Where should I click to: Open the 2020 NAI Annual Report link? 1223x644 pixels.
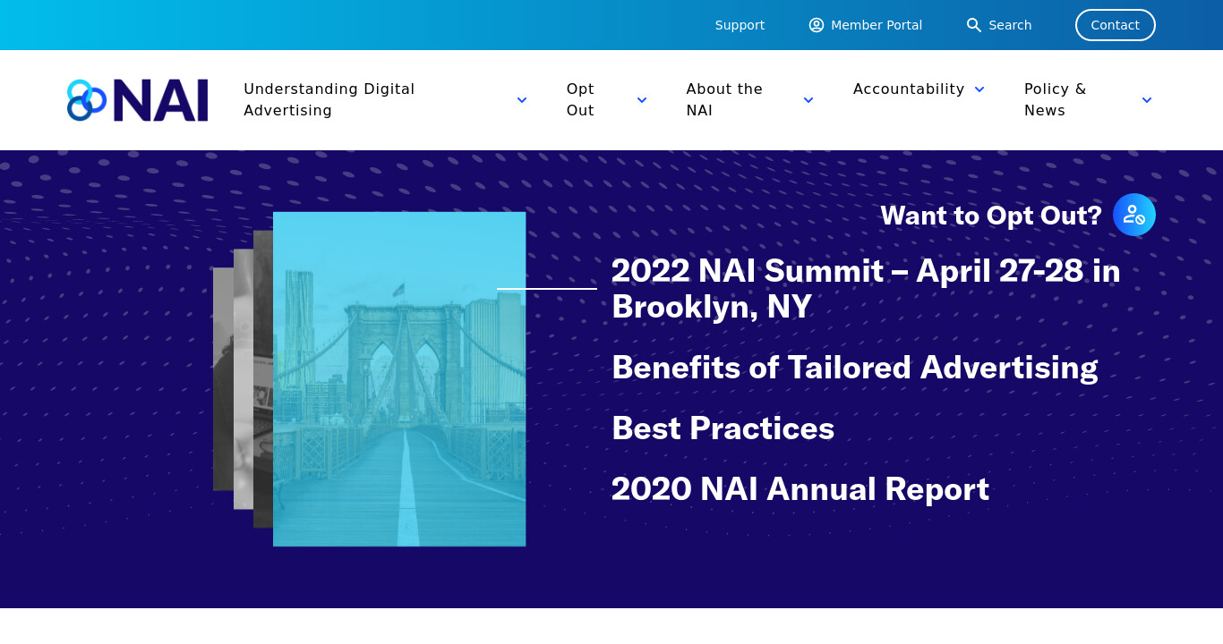800,489
